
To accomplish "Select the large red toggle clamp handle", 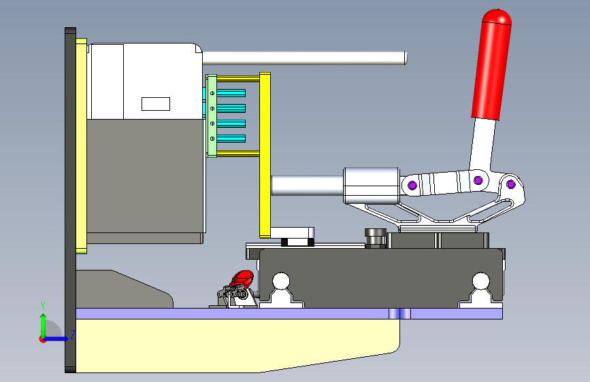I will pos(491,64).
